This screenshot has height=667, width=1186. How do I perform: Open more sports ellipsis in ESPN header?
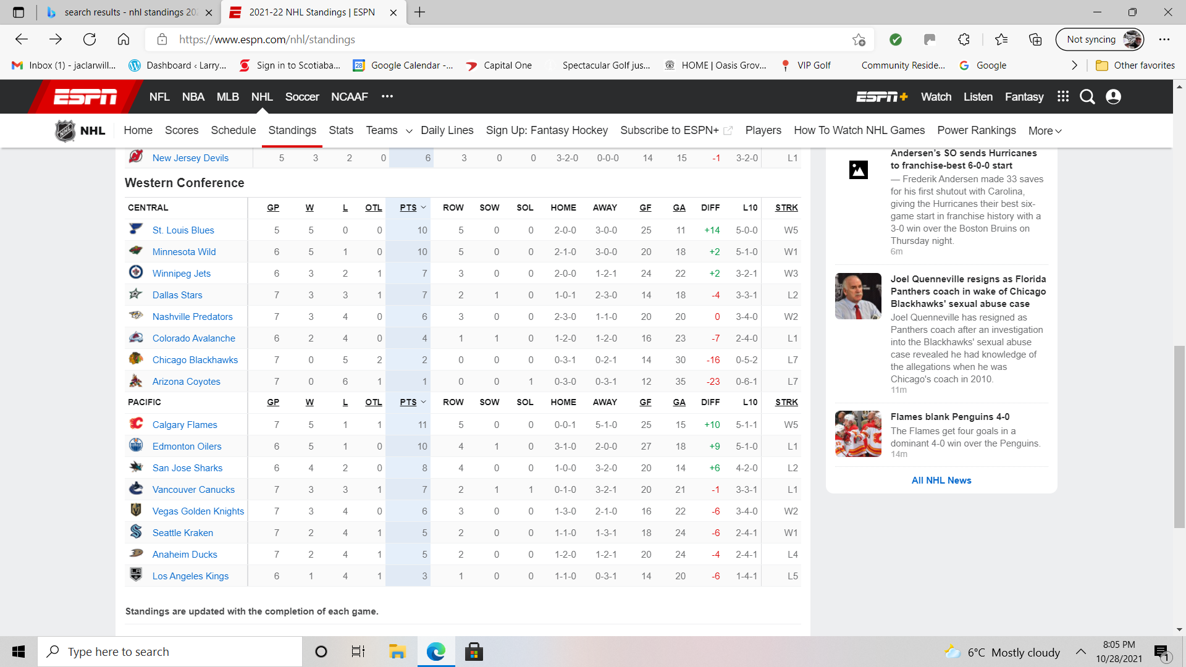[x=387, y=96]
